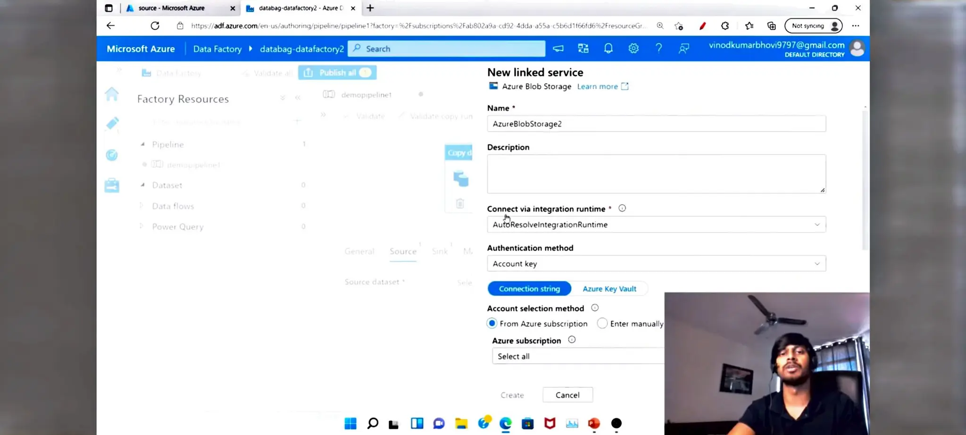Viewport: 966px width, 435px height.
Task: Open demopipeline1 editor tab
Action: [366, 95]
